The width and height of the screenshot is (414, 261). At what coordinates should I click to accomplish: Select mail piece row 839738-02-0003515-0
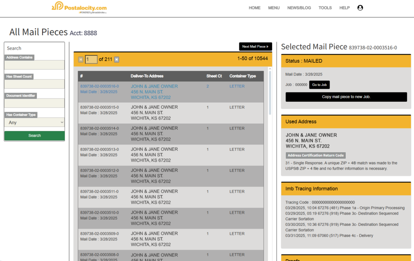pyautogui.click(x=171, y=113)
